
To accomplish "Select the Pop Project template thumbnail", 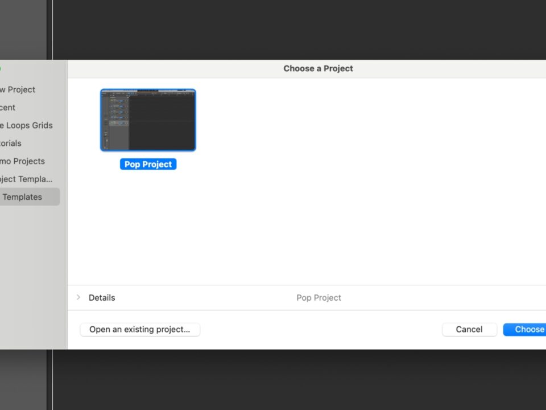I will tap(148, 120).
